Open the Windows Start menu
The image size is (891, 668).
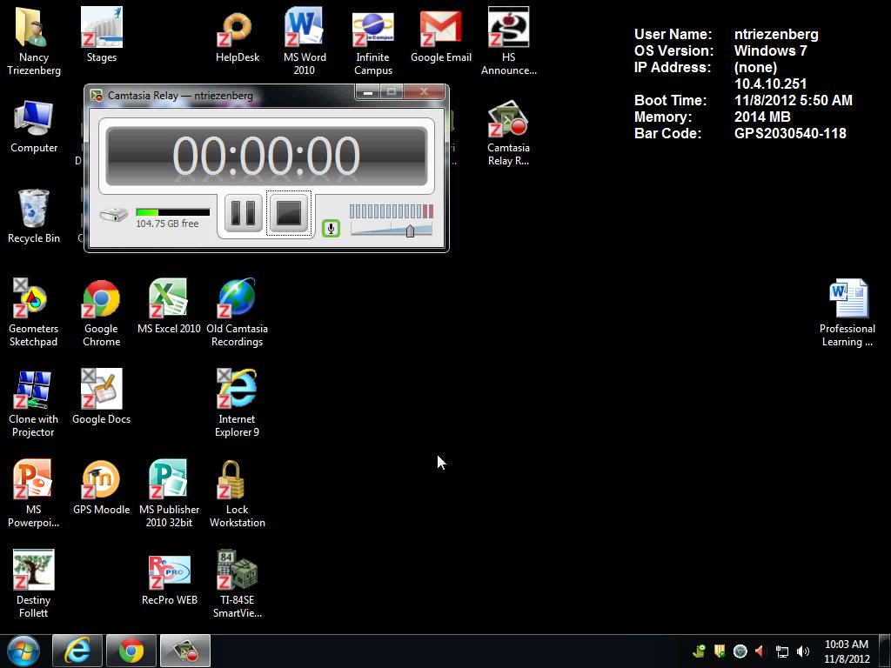[23, 651]
